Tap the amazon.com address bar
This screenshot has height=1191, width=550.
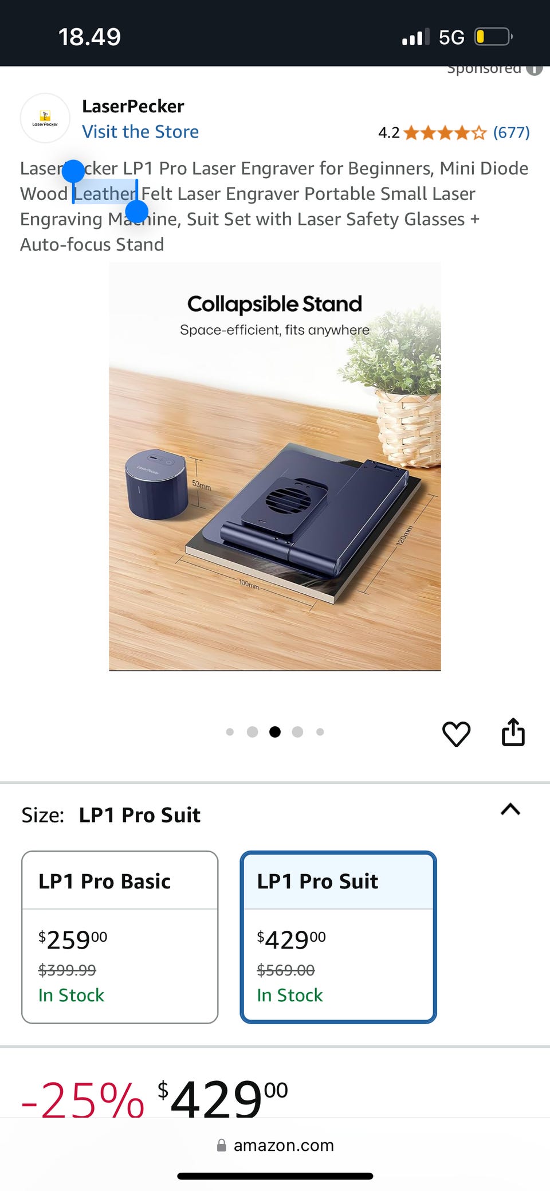275,1145
